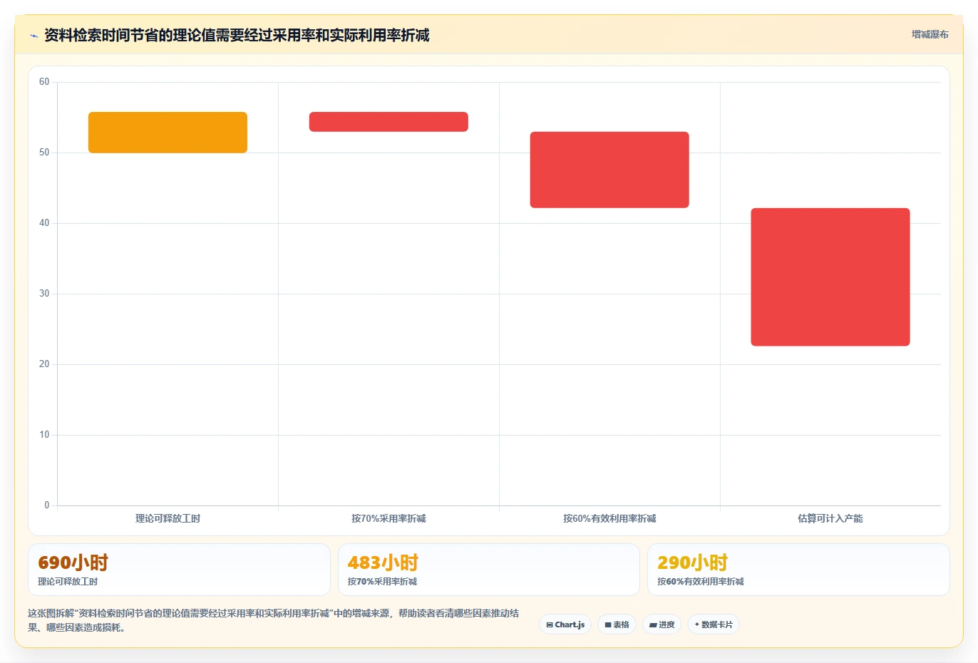Click the x-axis label 估算可计入产能
The image size is (978, 663).
[830, 518]
